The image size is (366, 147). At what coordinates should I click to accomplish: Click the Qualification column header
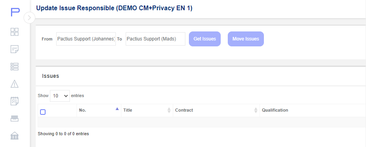coord(275,110)
